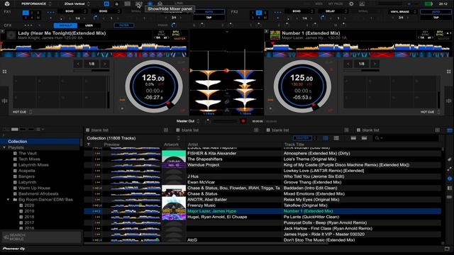Select the CFX DEFAULT tab
454x255 pixels.
(x=65, y=25)
